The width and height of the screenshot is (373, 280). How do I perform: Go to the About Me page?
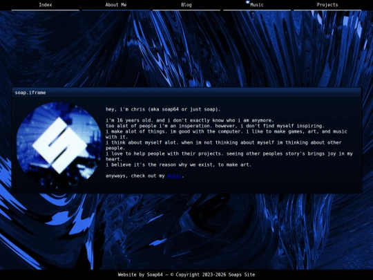tap(116, 5)
